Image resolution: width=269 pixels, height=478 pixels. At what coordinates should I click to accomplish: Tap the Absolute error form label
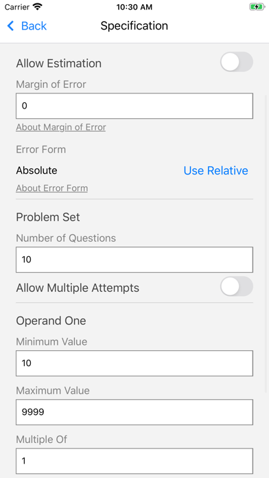point(36,170)
